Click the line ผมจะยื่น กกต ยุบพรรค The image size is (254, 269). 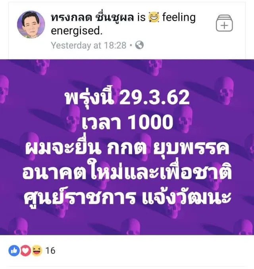(x=127, y=148)
